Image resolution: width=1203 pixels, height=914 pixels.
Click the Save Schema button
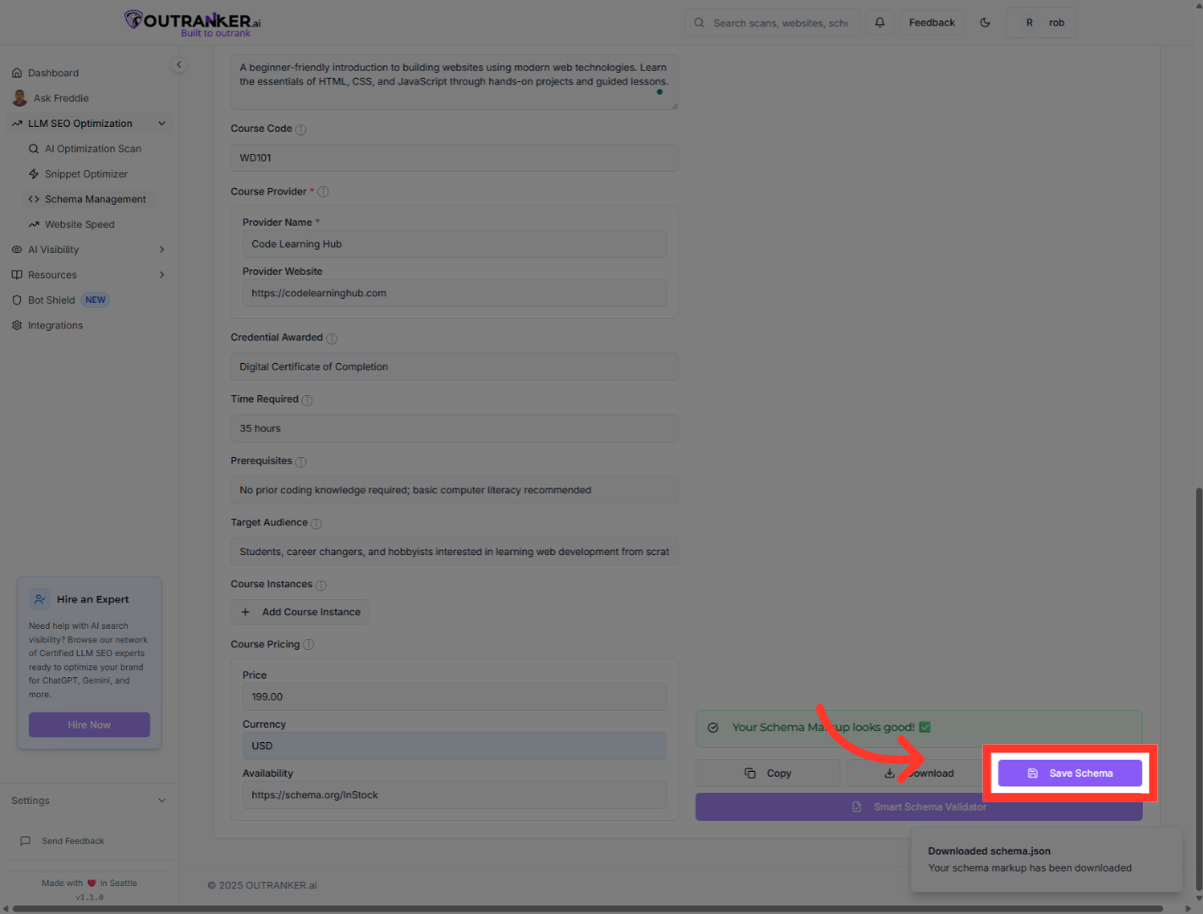point(1069,773)
